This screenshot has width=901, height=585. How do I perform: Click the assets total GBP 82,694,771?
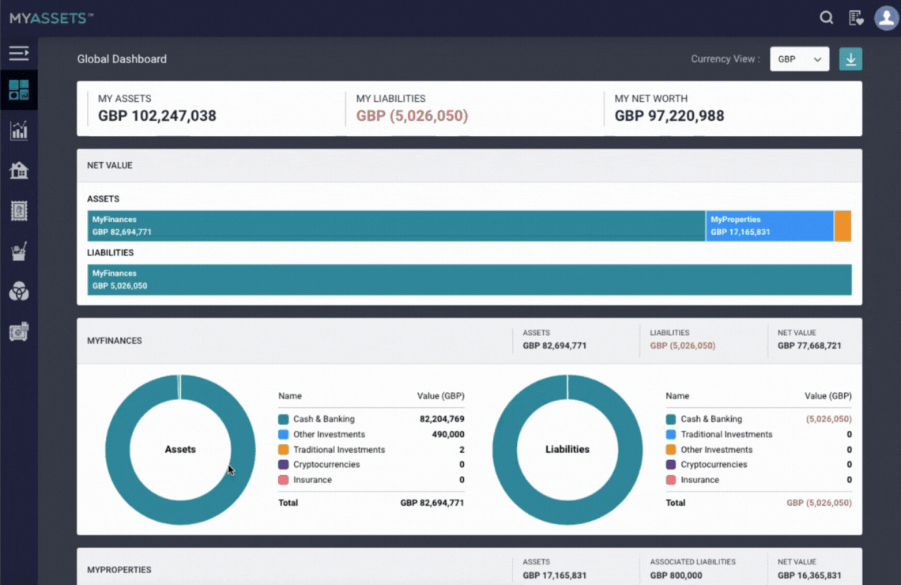coord(432,503)
